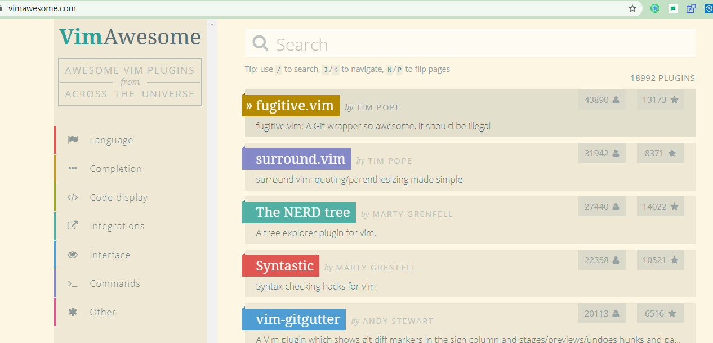
Task: Open the green square chat extension icon
Action: (x=673, y=8)
